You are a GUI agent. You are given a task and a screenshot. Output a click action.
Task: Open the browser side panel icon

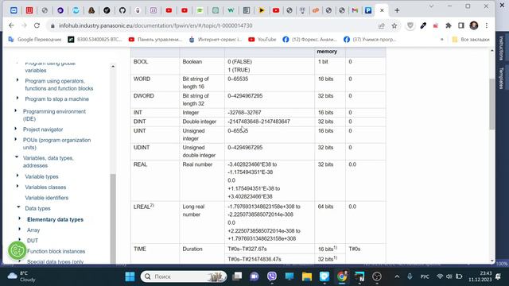461,25
